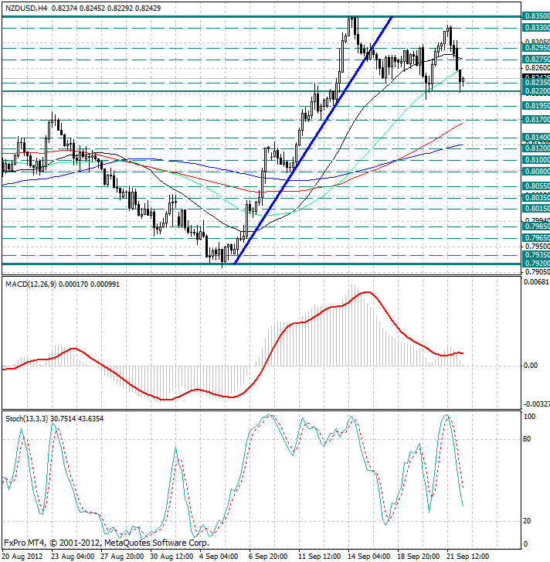Click the 0.8080 price level label
Viewport: 550px width, 562px height.
536,172
